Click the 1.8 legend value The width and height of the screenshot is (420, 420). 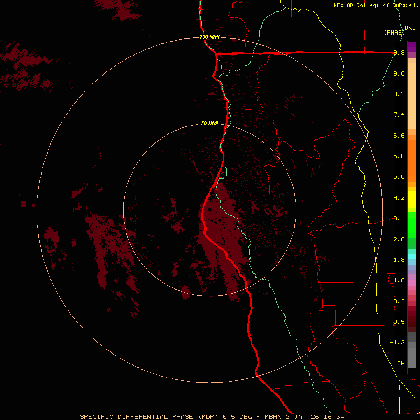coord(399,260)
